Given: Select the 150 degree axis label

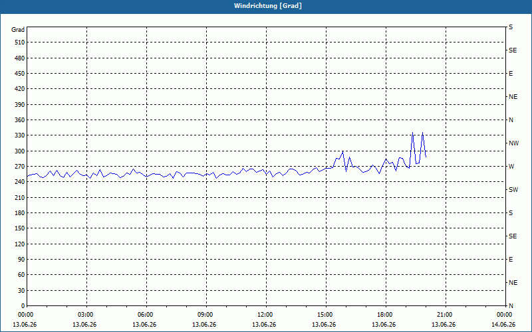Looking at the screenshot, I should 20,228.
